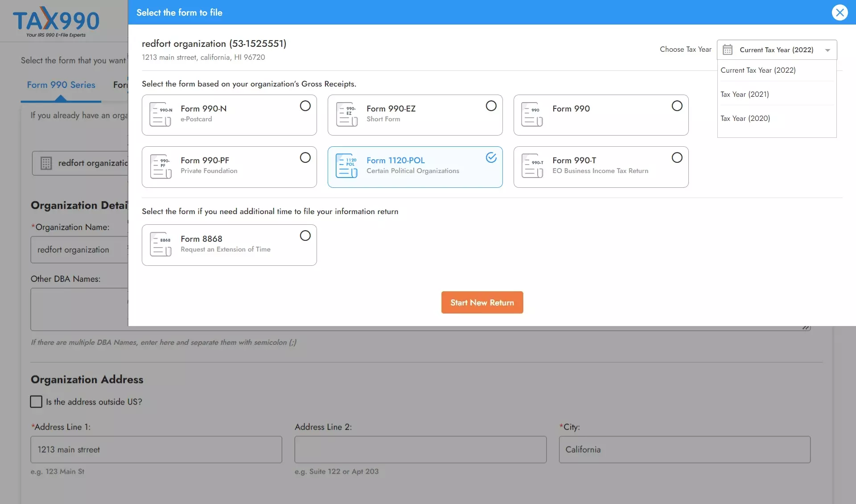The image size is (856, 504).
Task: Click the Form 990-EZ Short Form label
Action: point(391,113)
